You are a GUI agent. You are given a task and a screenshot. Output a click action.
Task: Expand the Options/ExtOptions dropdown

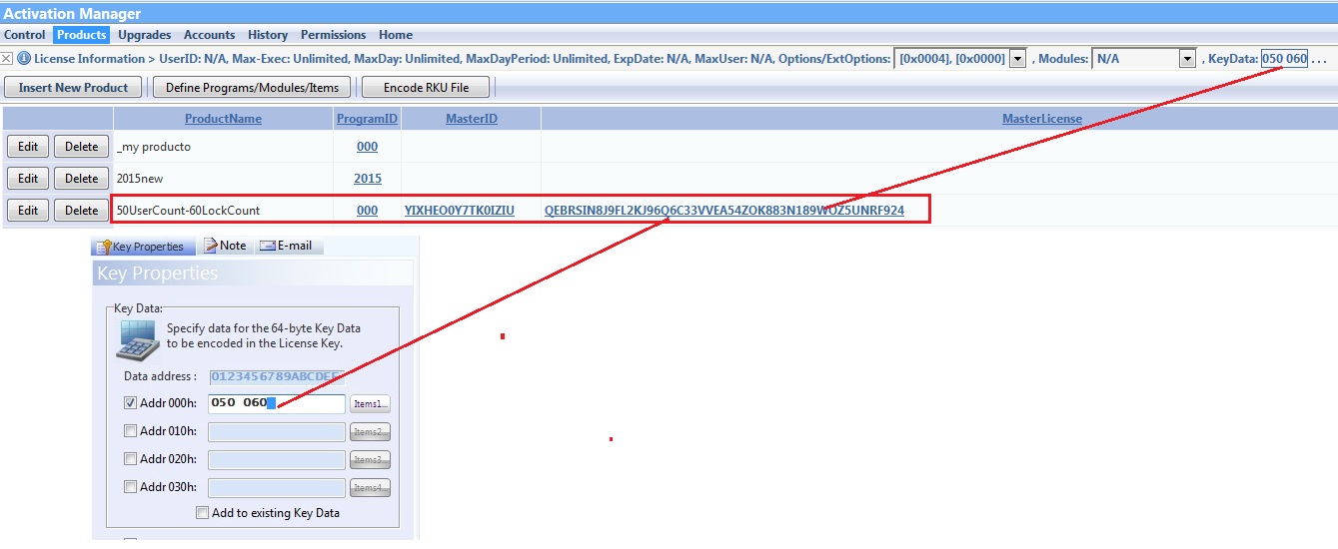[1017, 59]
